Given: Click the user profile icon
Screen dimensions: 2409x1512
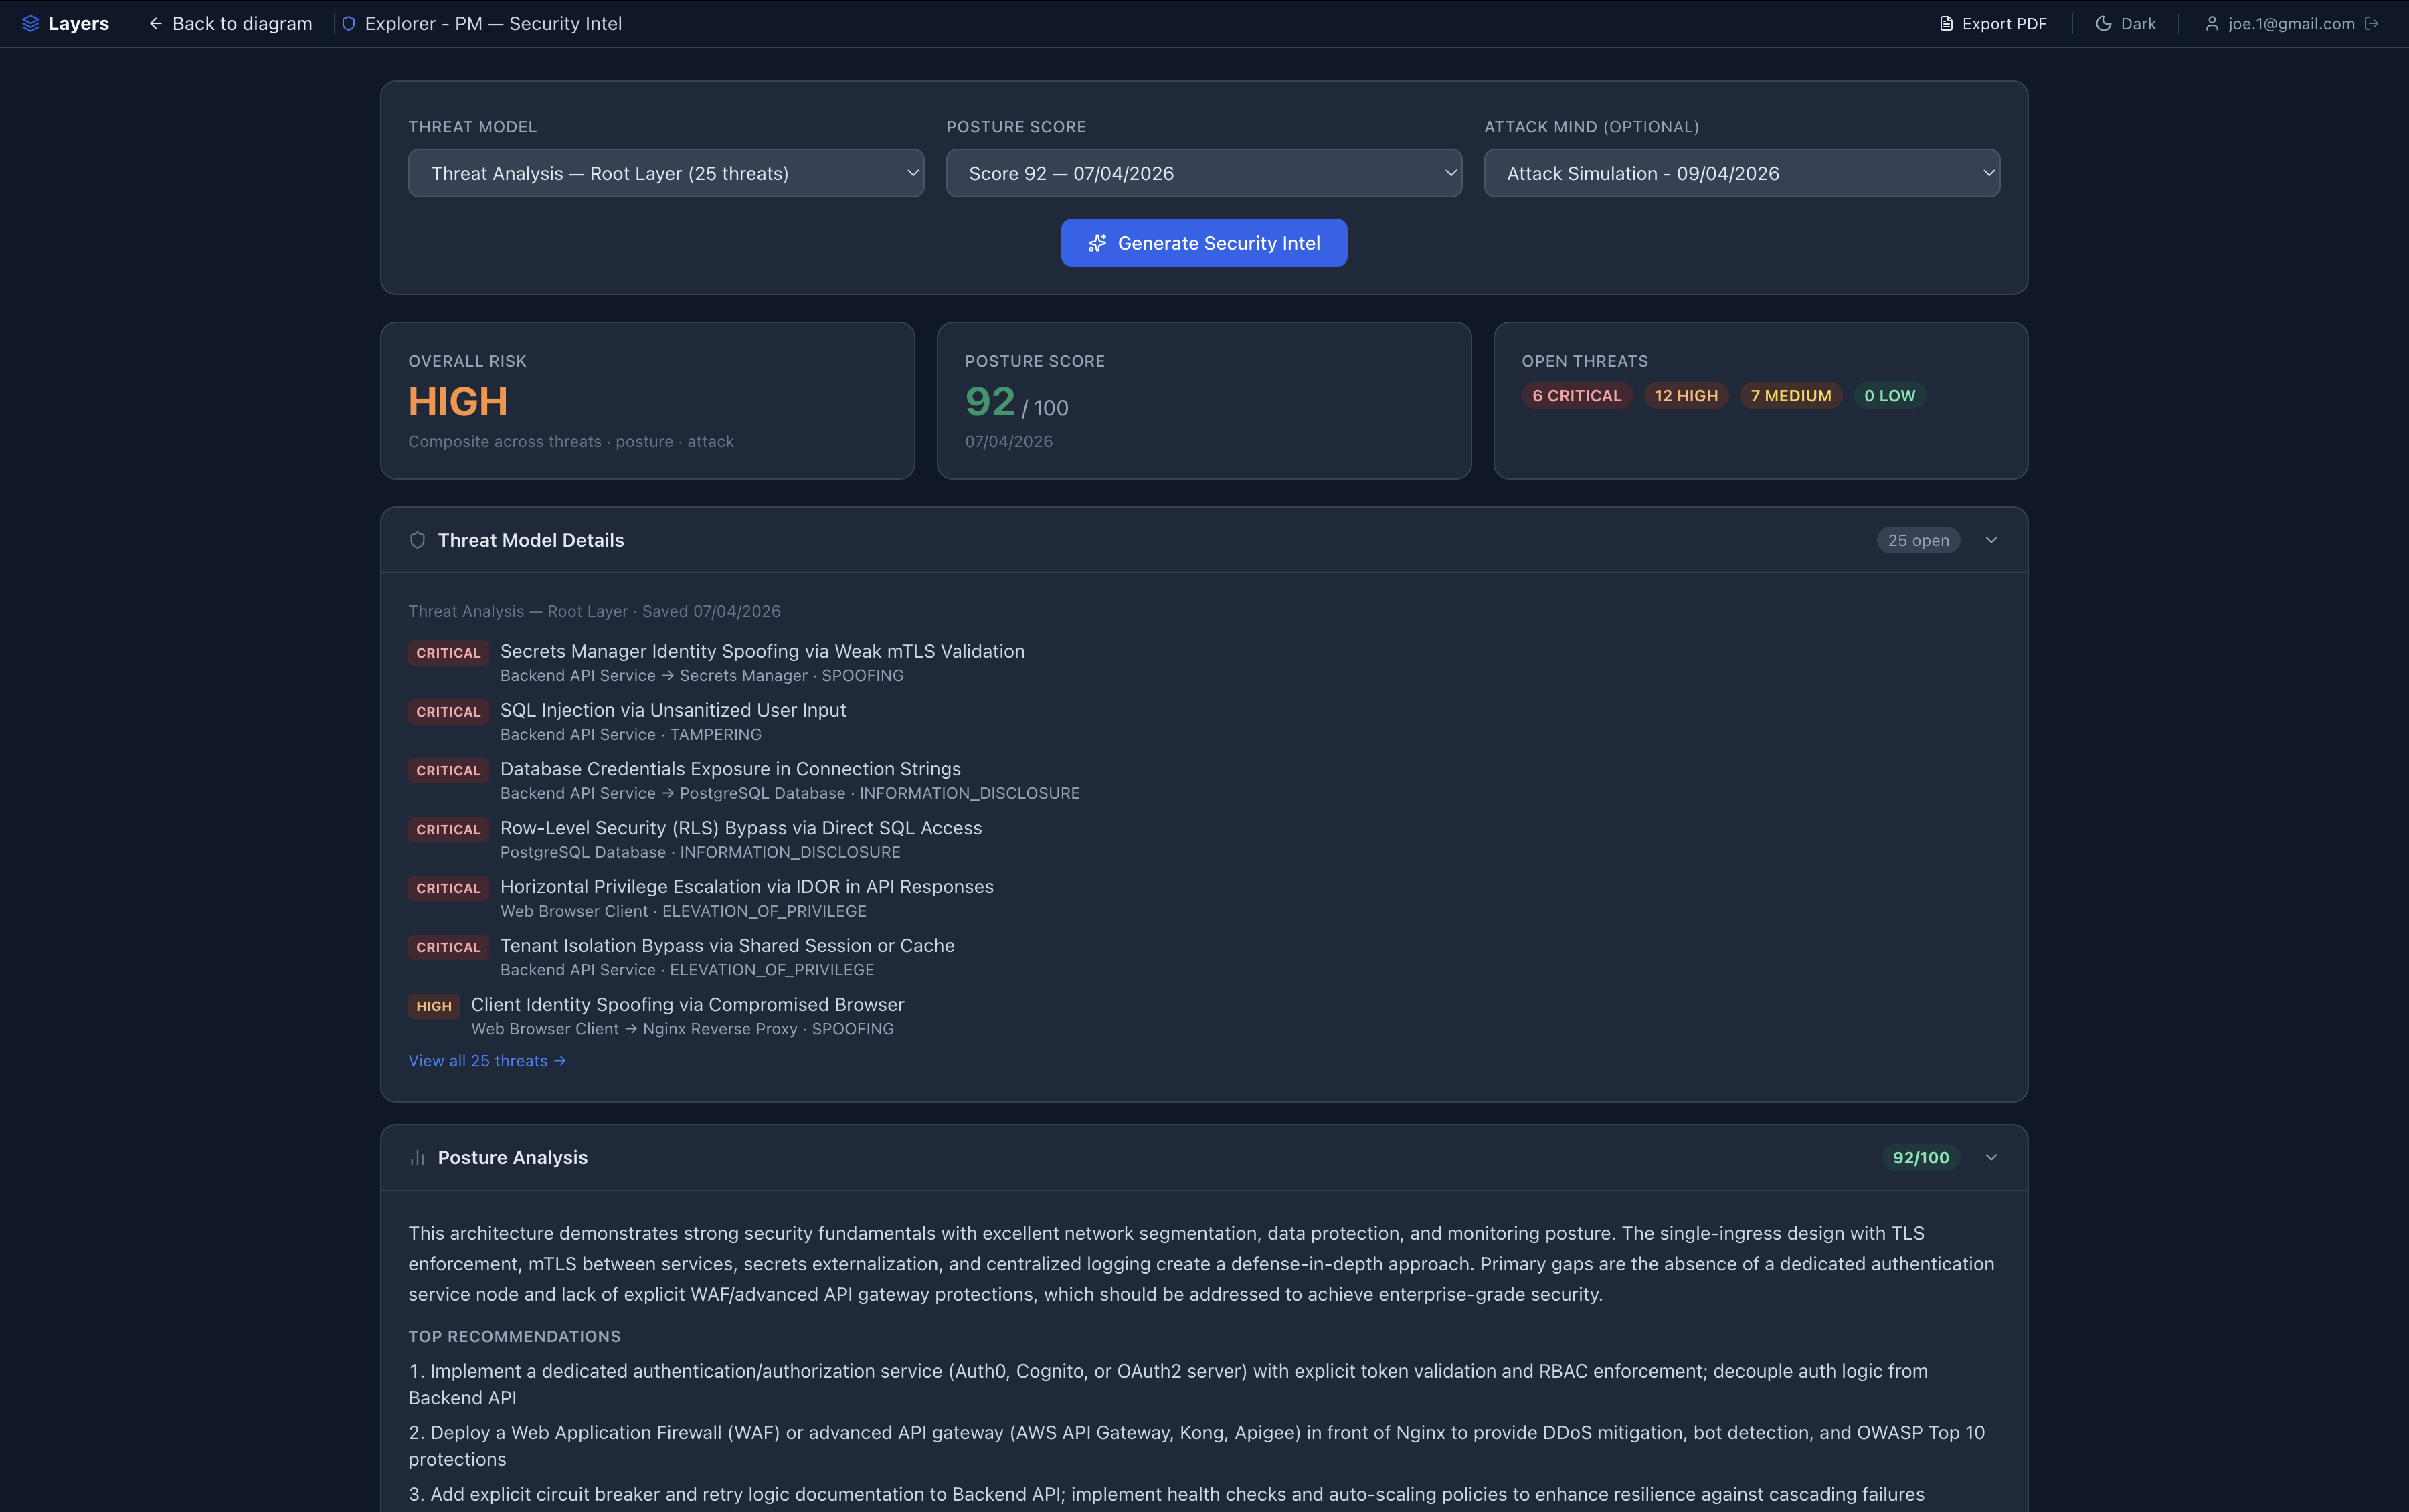Looking at the screenshot, I should point(2212,23).
